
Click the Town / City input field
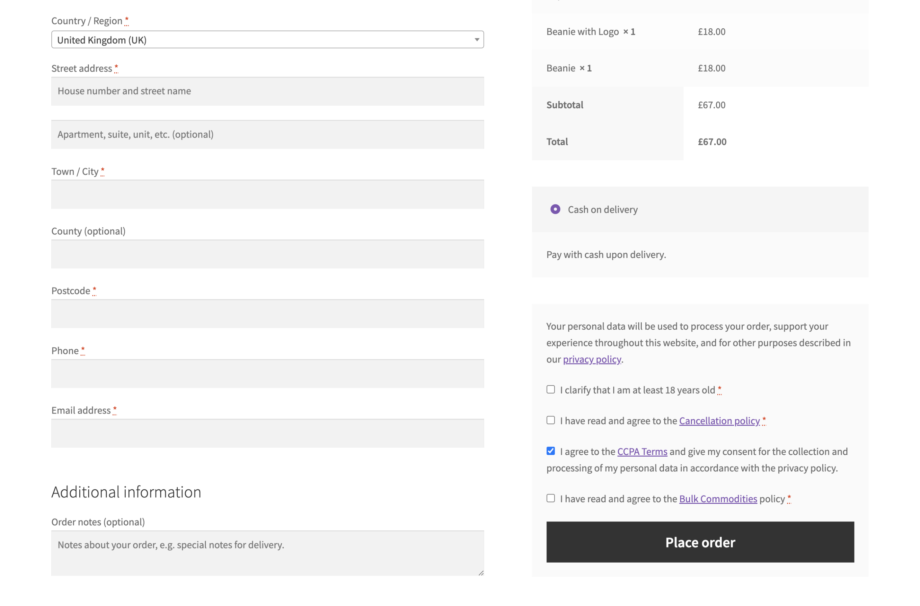pyautogui.click(x=268, y=194)
